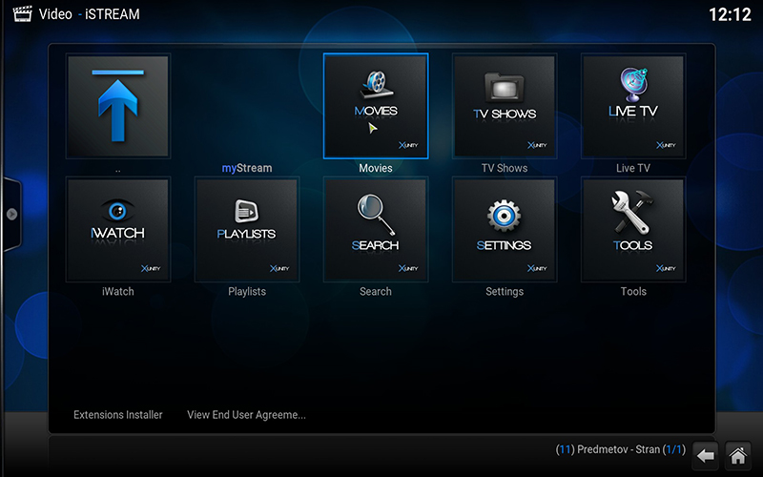
Task: Click the Playlists text label below tile
Action: tap(247, 292)
